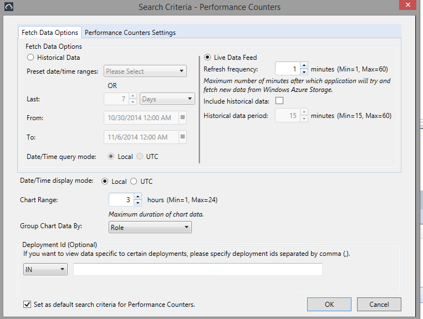Decrease the Refresh frequency value
The image size is (423, 319).
(x=304, y=72)
